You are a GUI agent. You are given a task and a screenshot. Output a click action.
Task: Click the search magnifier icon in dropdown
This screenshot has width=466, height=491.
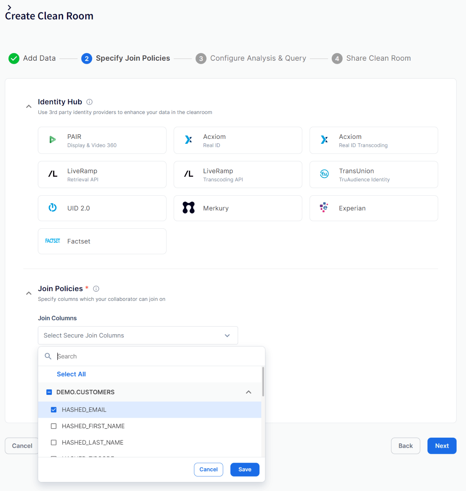(x=48, y=356)
